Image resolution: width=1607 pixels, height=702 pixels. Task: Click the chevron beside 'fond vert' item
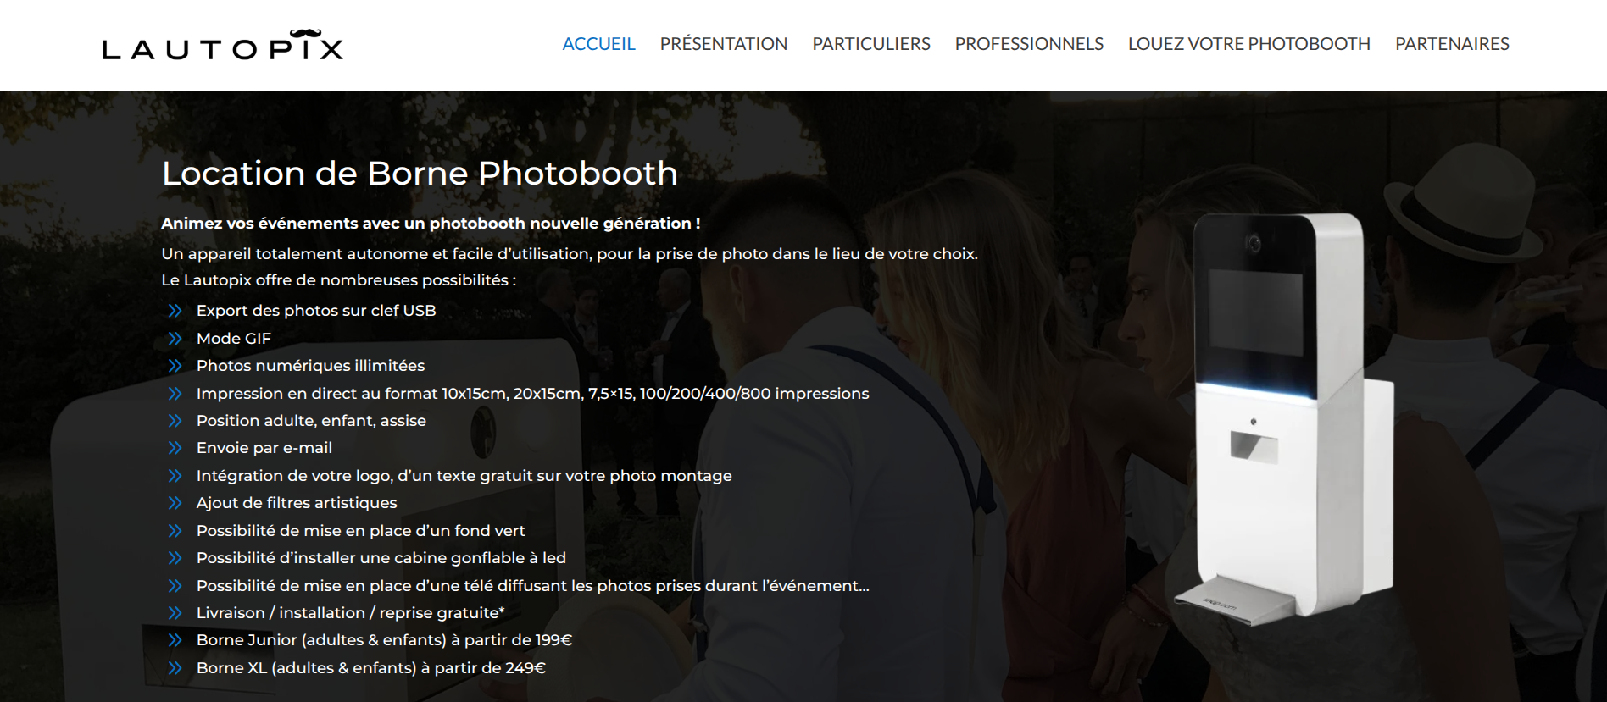(175, 531)
